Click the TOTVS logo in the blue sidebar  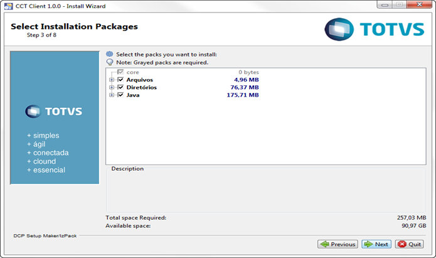click(54, 111)
